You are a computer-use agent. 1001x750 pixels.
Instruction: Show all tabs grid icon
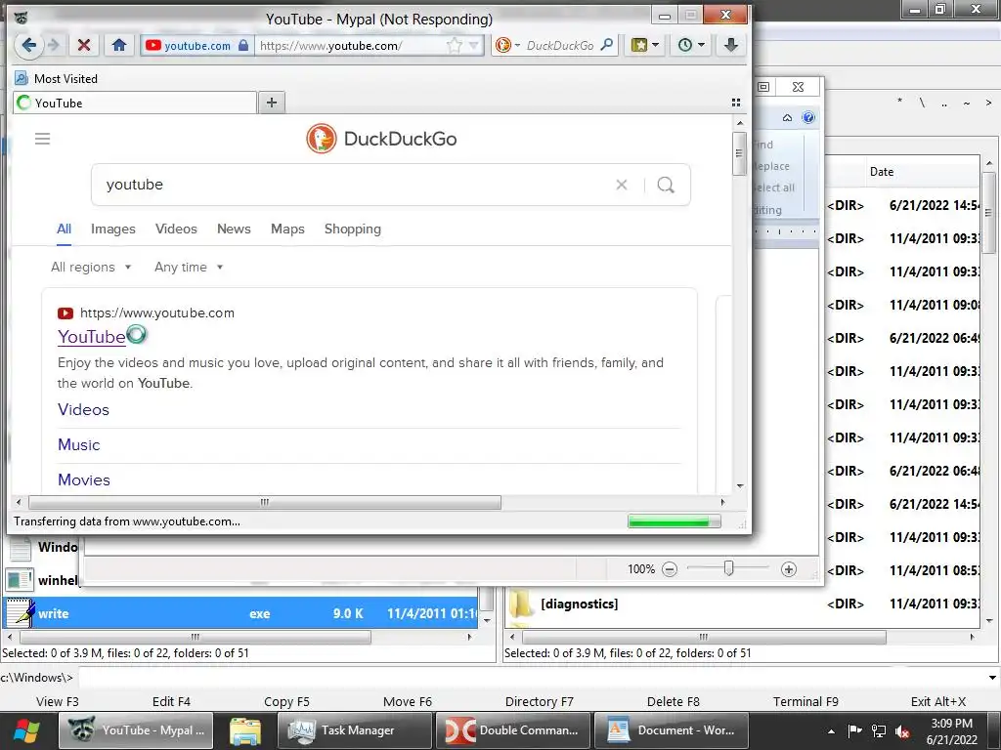pyautogui.click(x=735, y=103)
